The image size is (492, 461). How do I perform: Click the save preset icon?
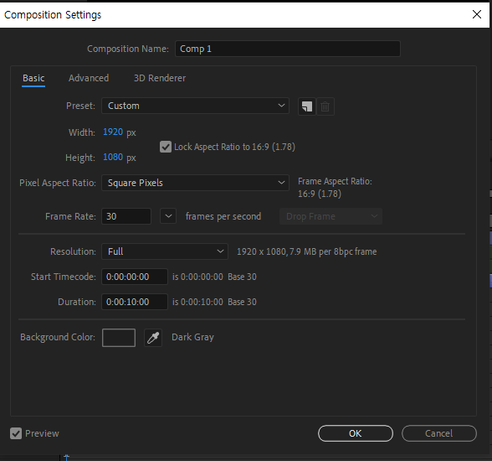pyautogui.click(x=306, y=106)
